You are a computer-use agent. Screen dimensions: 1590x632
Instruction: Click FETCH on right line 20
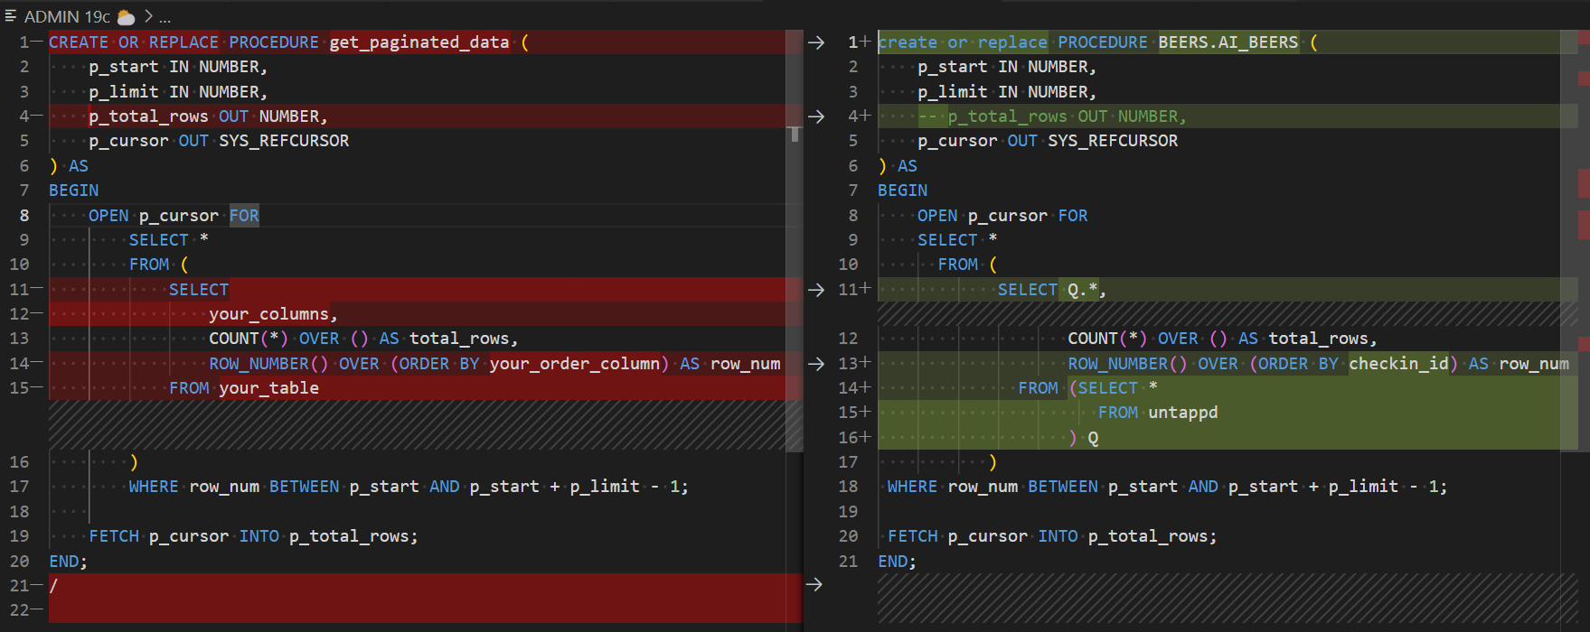pos(913,536)
